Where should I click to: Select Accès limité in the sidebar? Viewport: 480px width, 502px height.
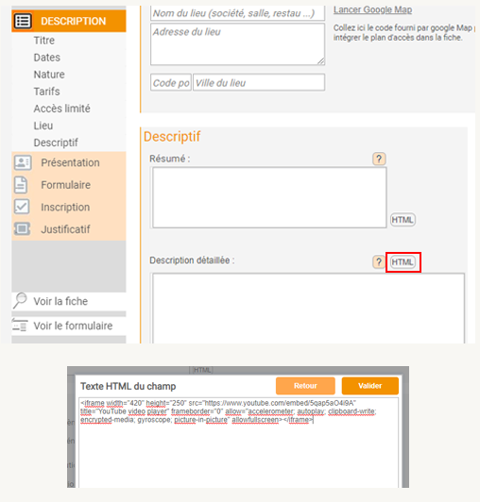[61, 109]
